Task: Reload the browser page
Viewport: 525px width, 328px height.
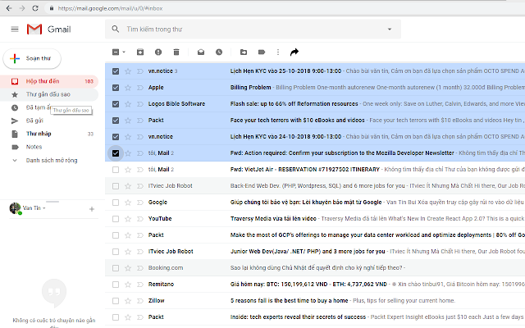Action: (x=35, y=8)
